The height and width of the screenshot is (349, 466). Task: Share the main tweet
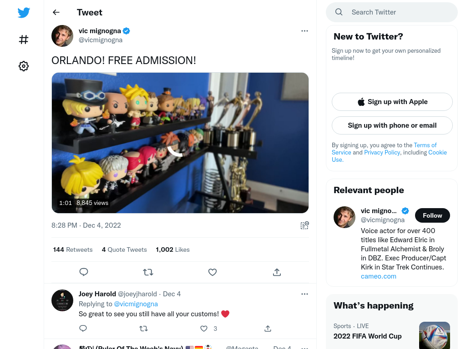[277, 272]
